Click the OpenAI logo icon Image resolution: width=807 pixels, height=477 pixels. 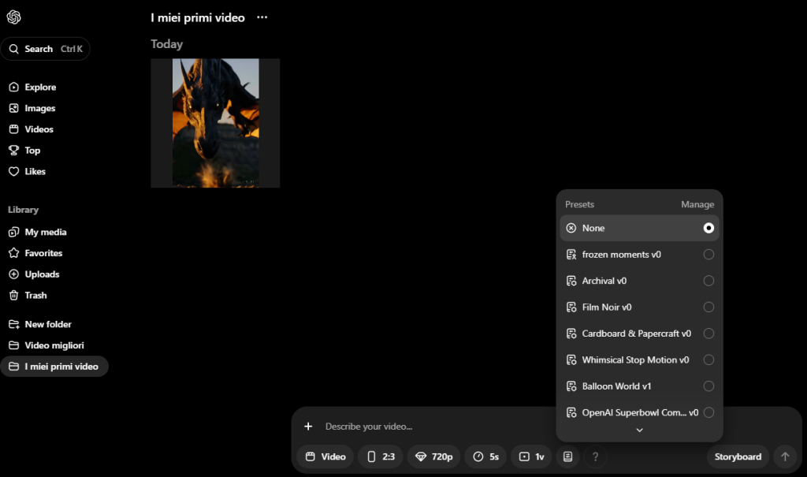14,17
